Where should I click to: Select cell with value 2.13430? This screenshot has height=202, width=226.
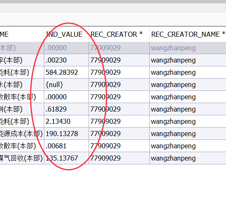click(x=67, y=121)
